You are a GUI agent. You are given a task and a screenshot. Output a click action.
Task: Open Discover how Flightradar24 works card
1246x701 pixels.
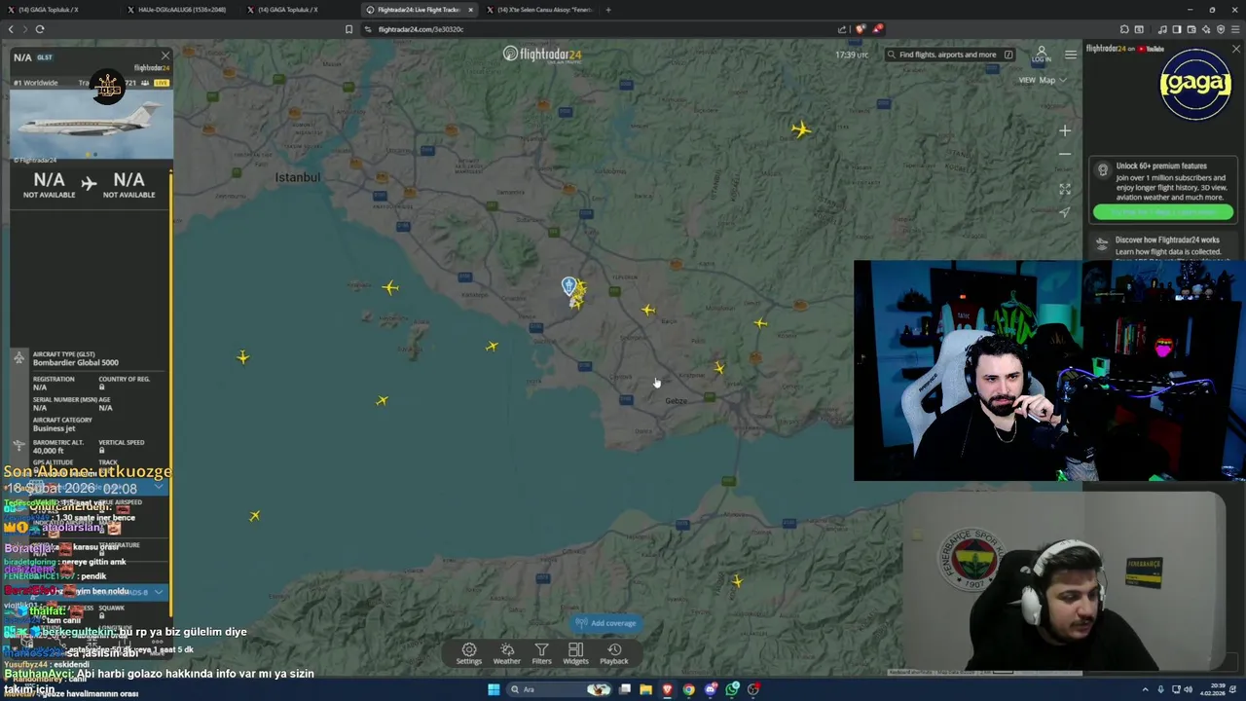point(1163,246)
